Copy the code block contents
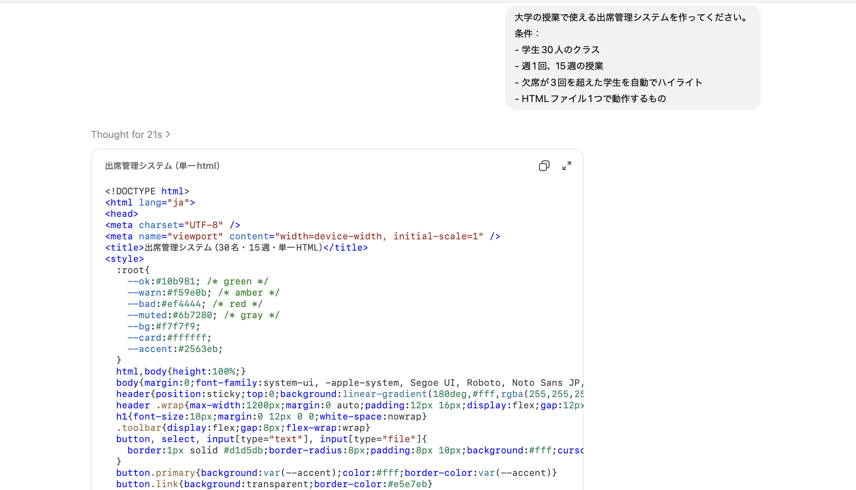The image size is (856, 490). click(544, 166)
